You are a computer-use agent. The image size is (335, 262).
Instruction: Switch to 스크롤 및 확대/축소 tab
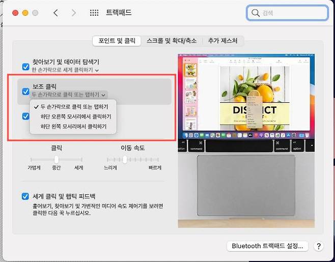[x=172, y=41]
